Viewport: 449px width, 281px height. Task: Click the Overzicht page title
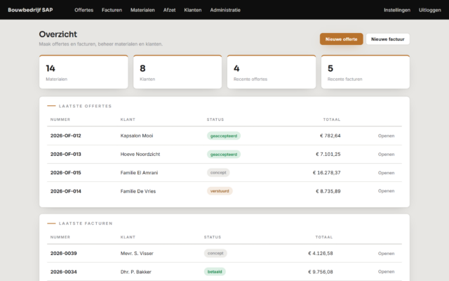[x=58, y=34]
